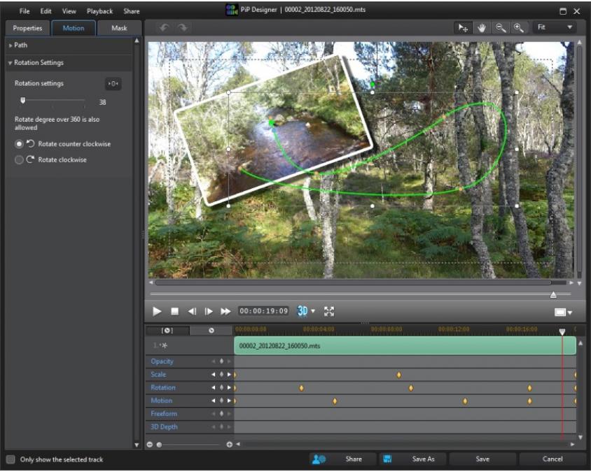Go to previous Motion keyframe

(214, 401)
